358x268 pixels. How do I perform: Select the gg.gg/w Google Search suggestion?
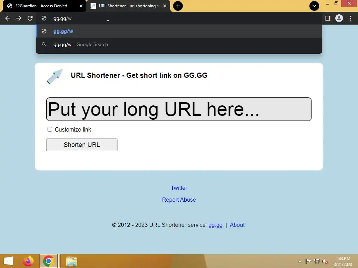[179, 44]
